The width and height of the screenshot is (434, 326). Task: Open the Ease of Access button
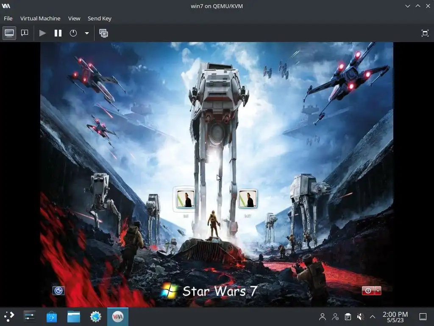pyautogui.click(x=58, y=291)
